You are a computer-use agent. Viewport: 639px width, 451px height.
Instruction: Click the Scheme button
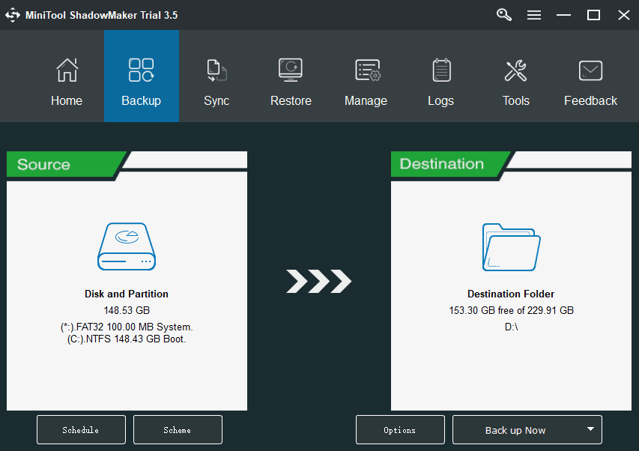pyautogui.click(x=178, y=430)
